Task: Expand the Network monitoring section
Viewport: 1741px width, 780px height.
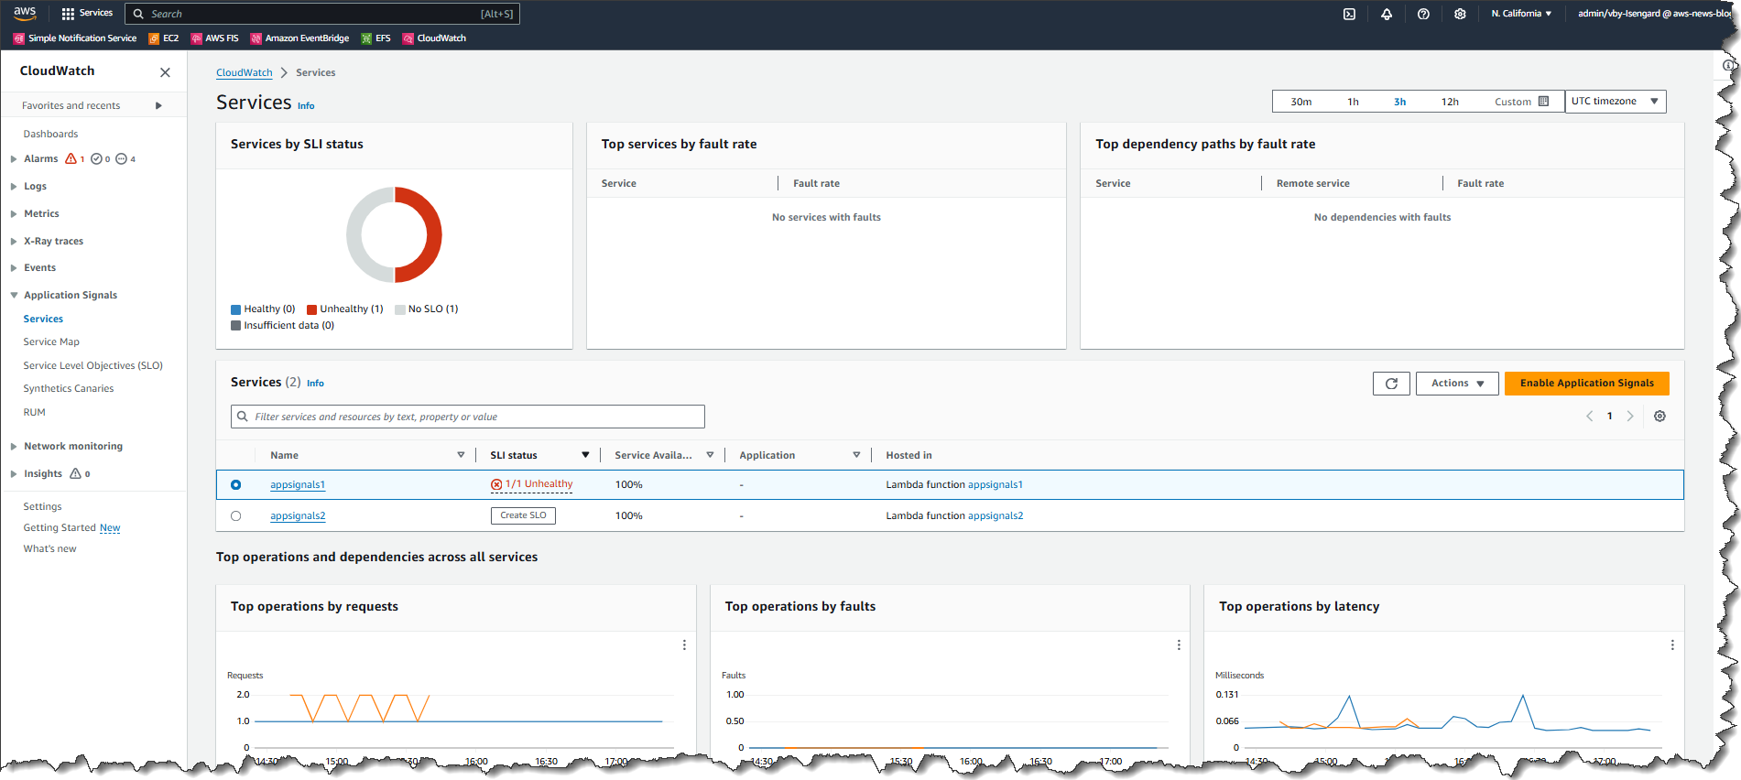Action: pos(14,447)
